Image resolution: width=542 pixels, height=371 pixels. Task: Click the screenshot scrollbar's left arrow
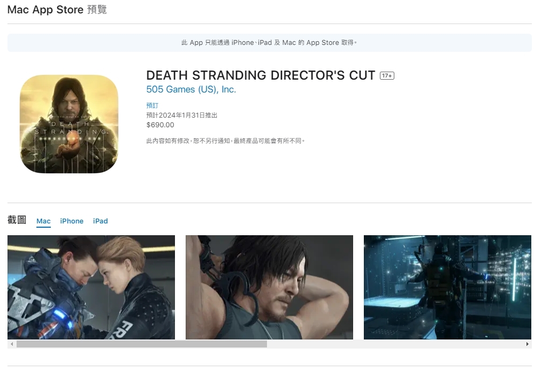(12, 344)
